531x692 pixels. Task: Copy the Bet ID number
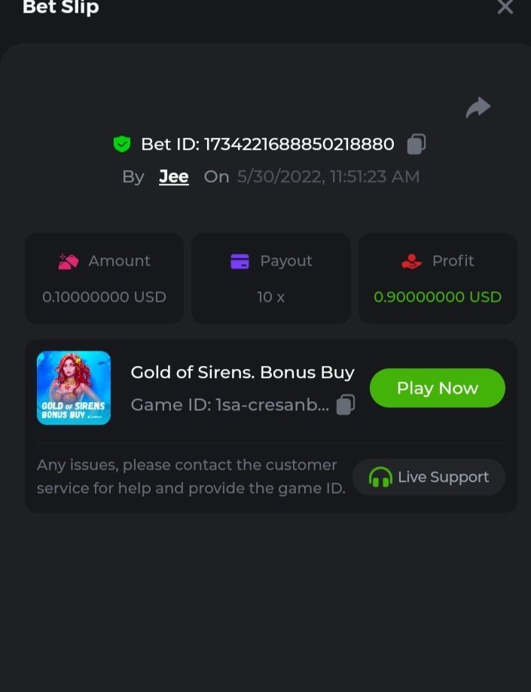(x=417, y=144)
